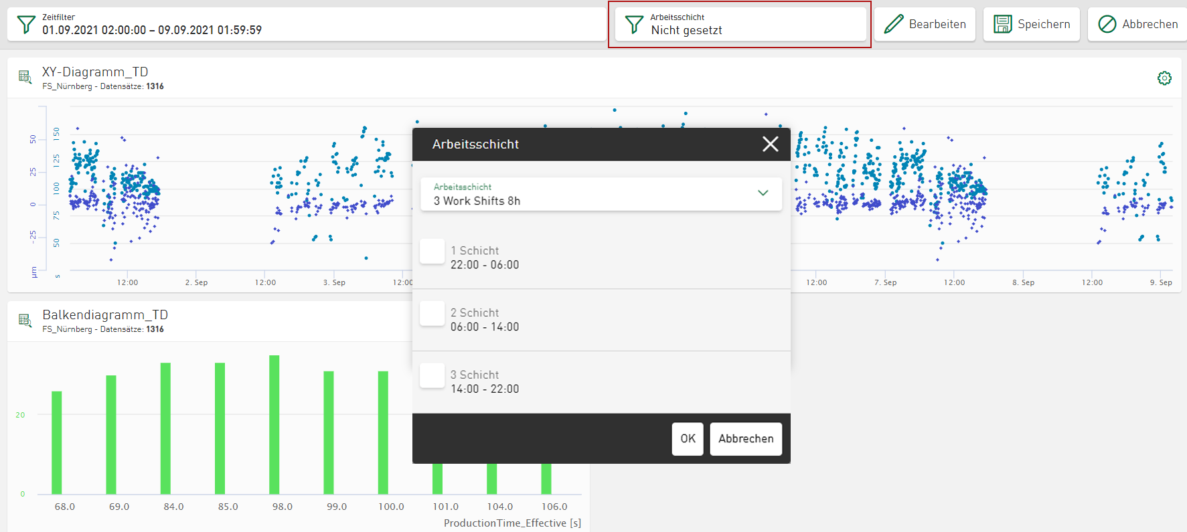1187x532 pixels.
Task: Open XY-Diagramm_TD settings gear
Action: coord(1164,78)
